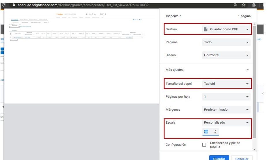
Task: Click the Google Drive extension icon
Action: click(x=254, y=5)
